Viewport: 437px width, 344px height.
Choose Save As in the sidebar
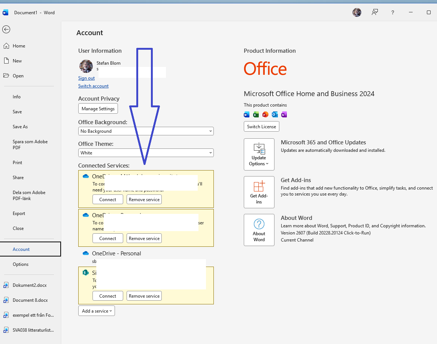pos(20,127)
